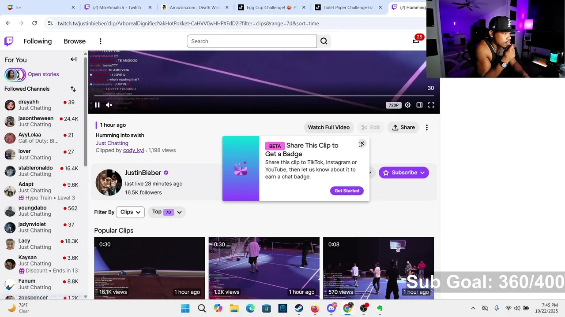Click the site info icon in address bar

(50, 23)
